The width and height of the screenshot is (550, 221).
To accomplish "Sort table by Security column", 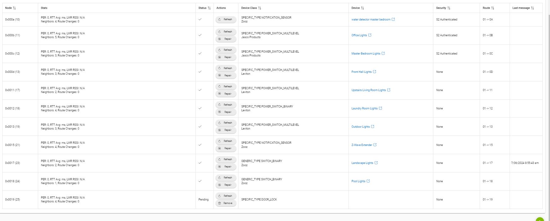I will 449,8.
